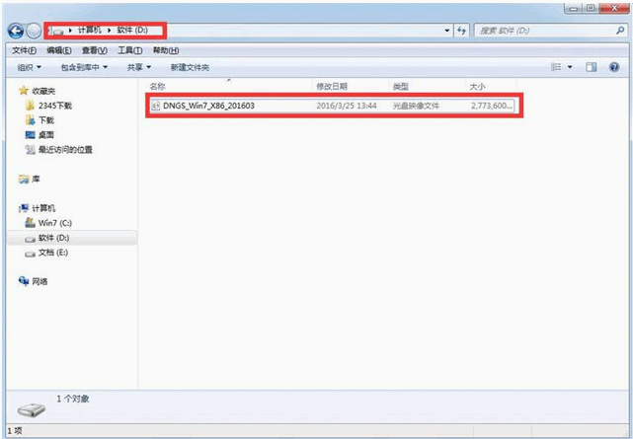Close the Explorer window
Screen dimensions: 633x439
click(614, 9)
